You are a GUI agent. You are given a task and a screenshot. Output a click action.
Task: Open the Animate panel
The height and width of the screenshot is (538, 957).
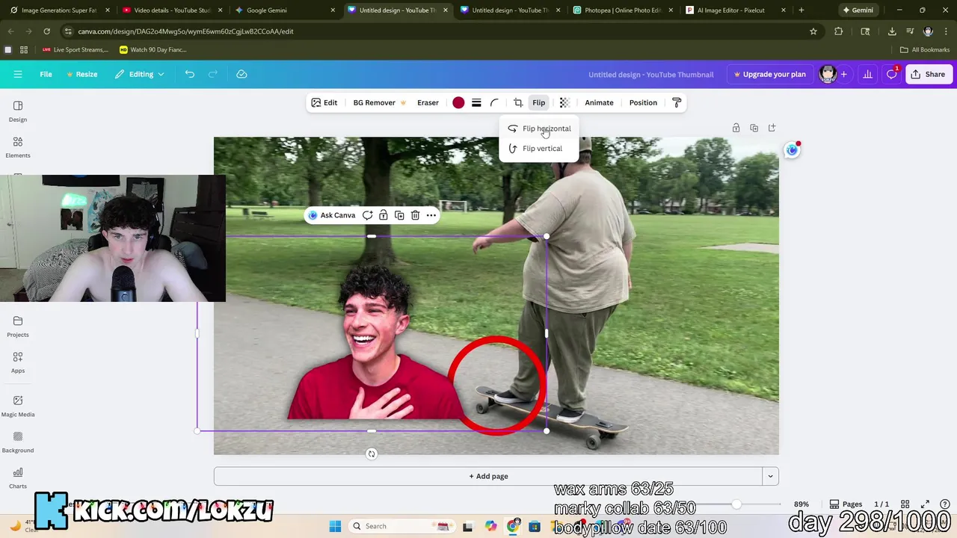tap(599, 102)
